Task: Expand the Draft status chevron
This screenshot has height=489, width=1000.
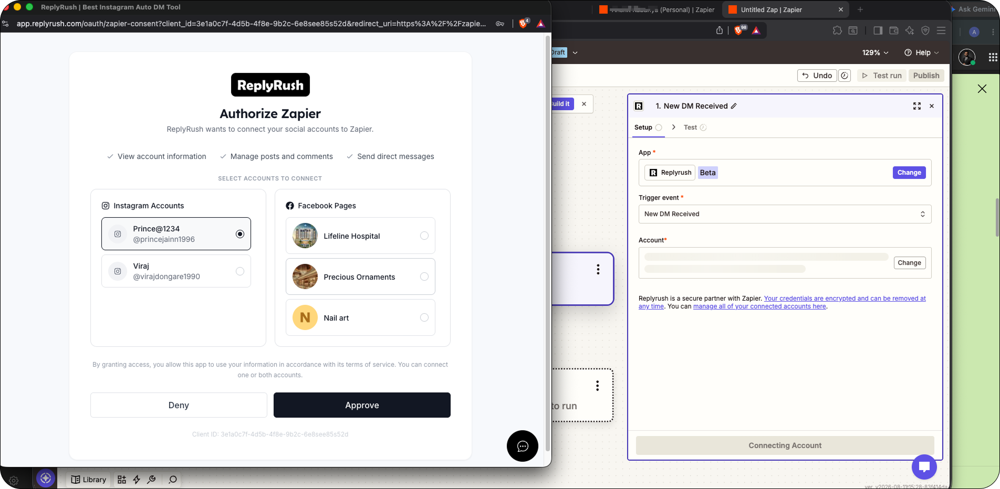Action: coord(575,52)
